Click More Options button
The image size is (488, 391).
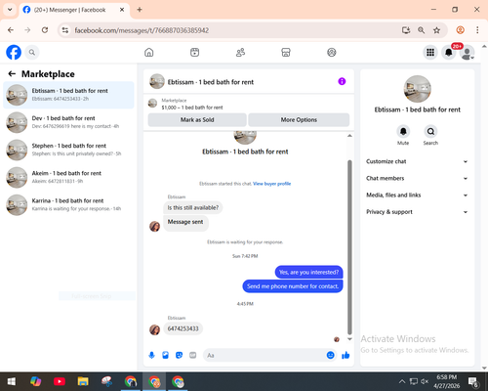299,119
